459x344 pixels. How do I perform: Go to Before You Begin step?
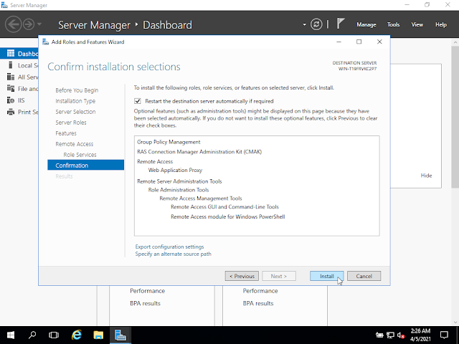[x=77, y=90]
